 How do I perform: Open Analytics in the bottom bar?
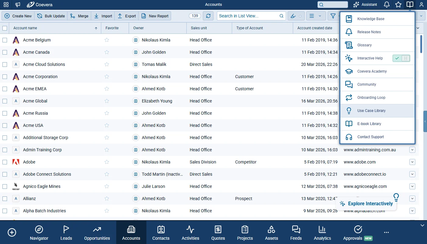(x=322, y=233)
